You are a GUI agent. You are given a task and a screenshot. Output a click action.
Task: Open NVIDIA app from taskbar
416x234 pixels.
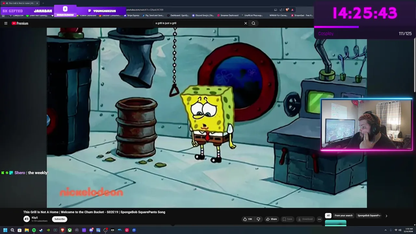(48, 230)
